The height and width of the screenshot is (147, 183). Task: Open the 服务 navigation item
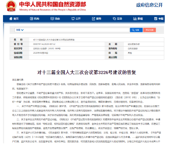point(97,19)
